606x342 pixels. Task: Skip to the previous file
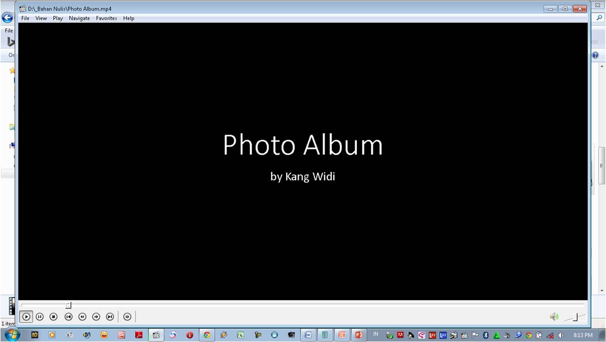[68, 316]
